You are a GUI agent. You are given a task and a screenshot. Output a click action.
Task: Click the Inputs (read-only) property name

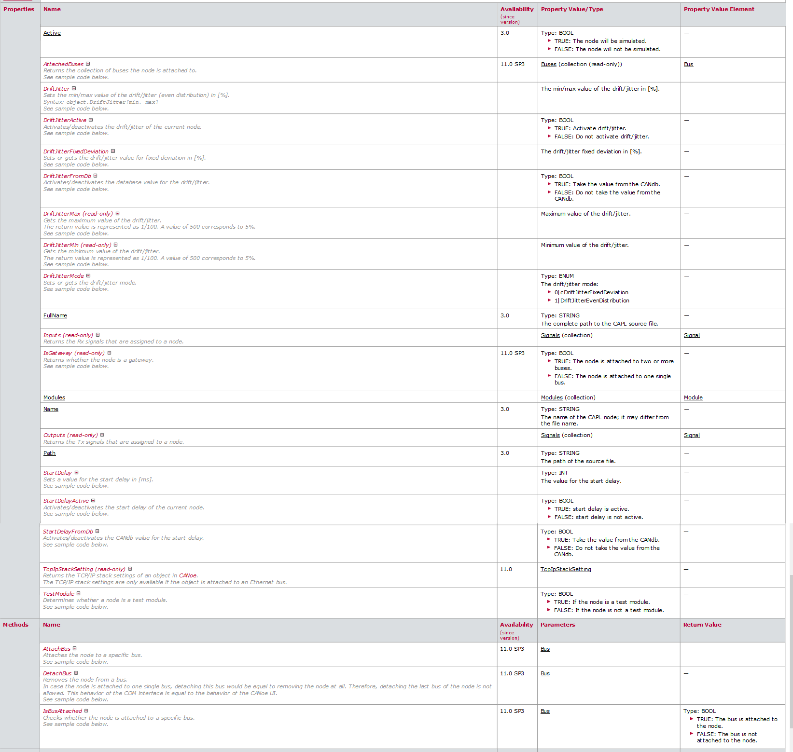click(x=68, y=335)
